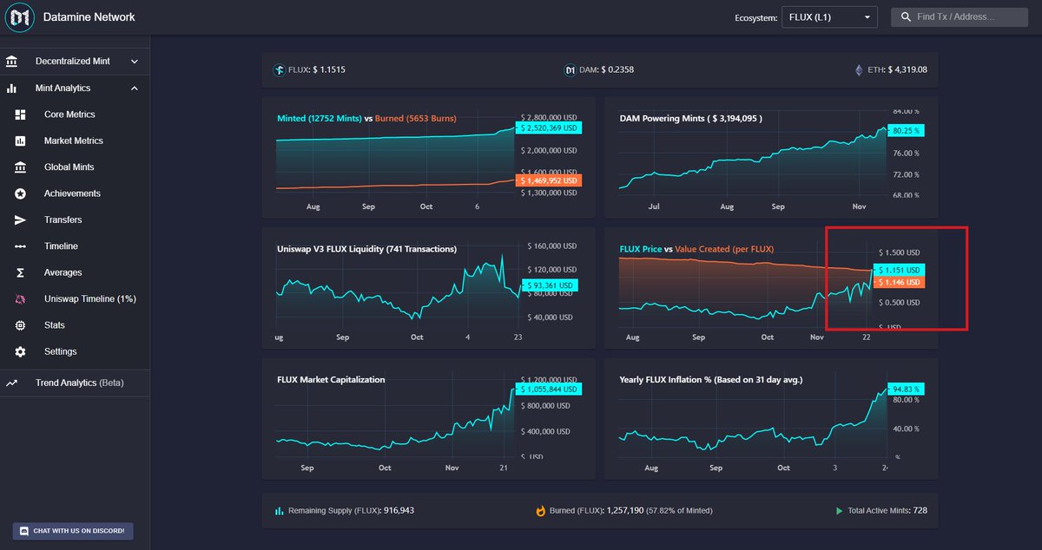Click the Uniswap unicorn icon

tap(21, 299)
